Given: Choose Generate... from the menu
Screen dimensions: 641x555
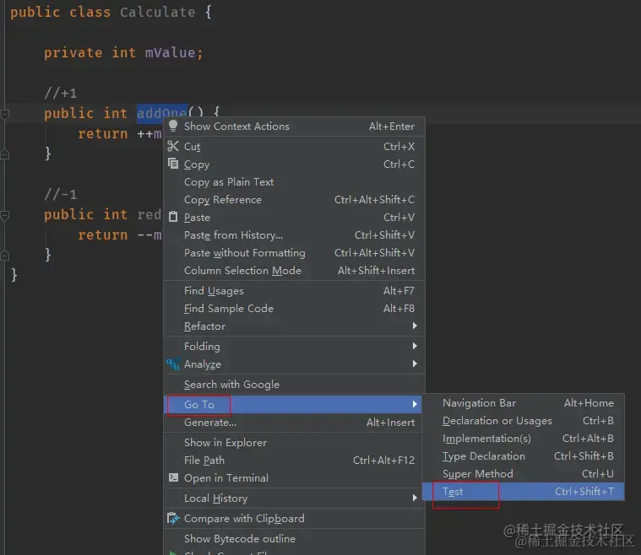Looking at the screenshot, I should [293, 423].
